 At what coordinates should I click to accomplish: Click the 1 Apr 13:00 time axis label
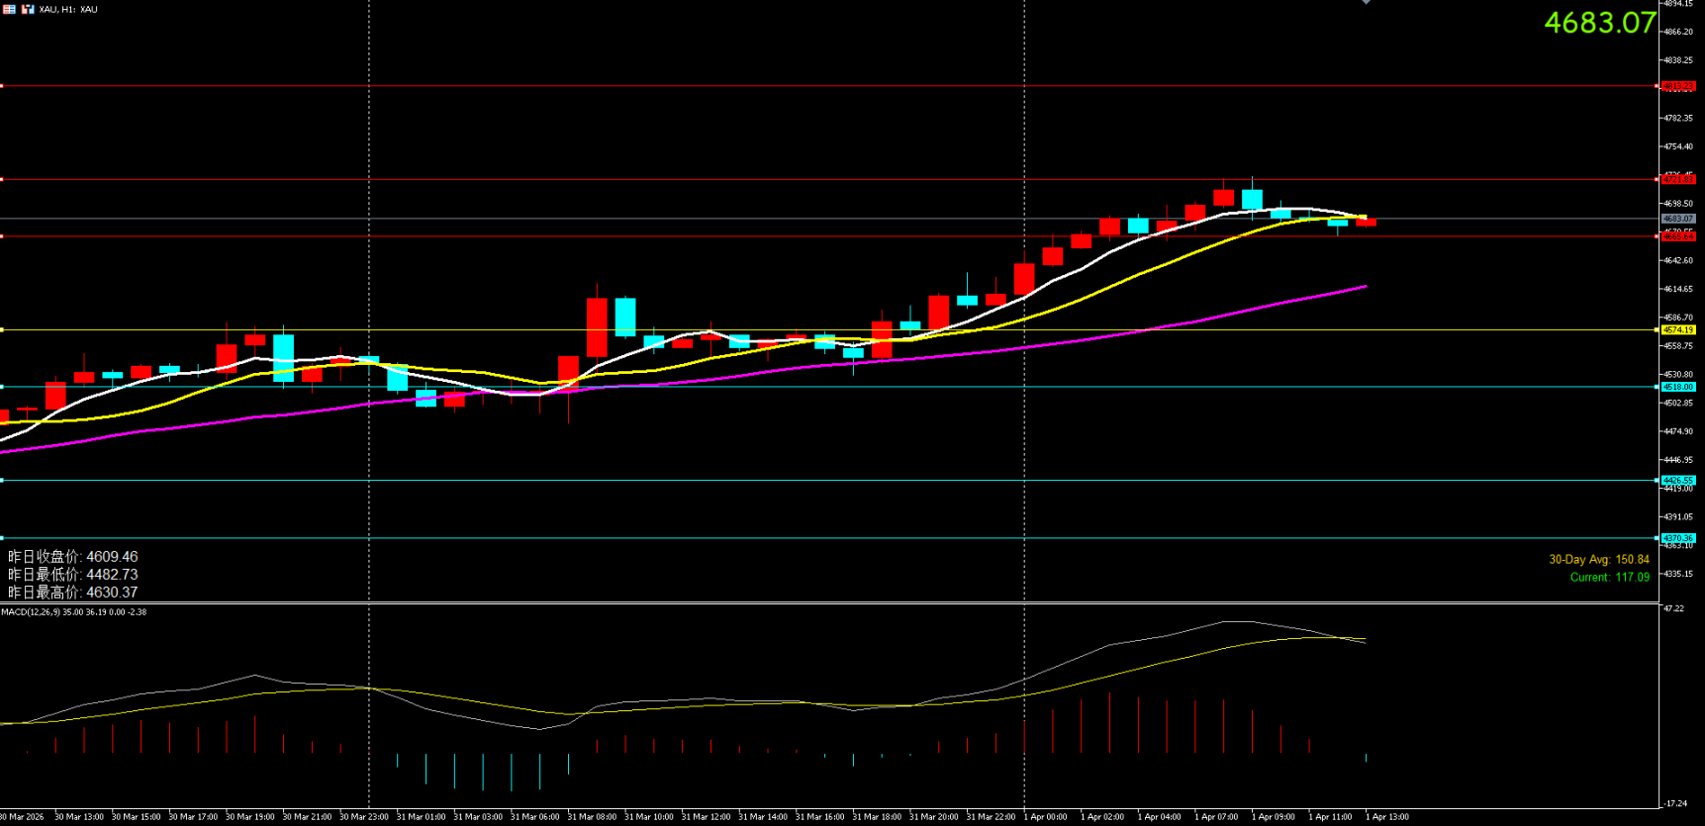pos(1386,817)
